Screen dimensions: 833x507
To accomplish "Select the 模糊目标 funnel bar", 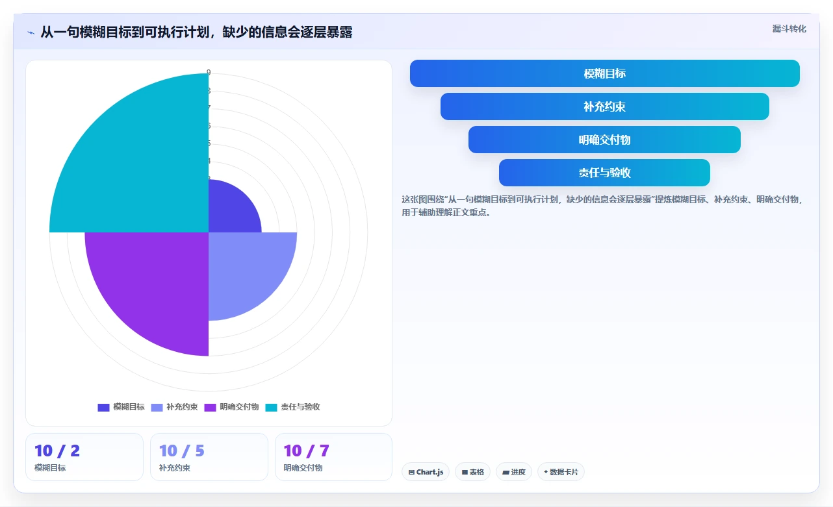I will 604,73.
